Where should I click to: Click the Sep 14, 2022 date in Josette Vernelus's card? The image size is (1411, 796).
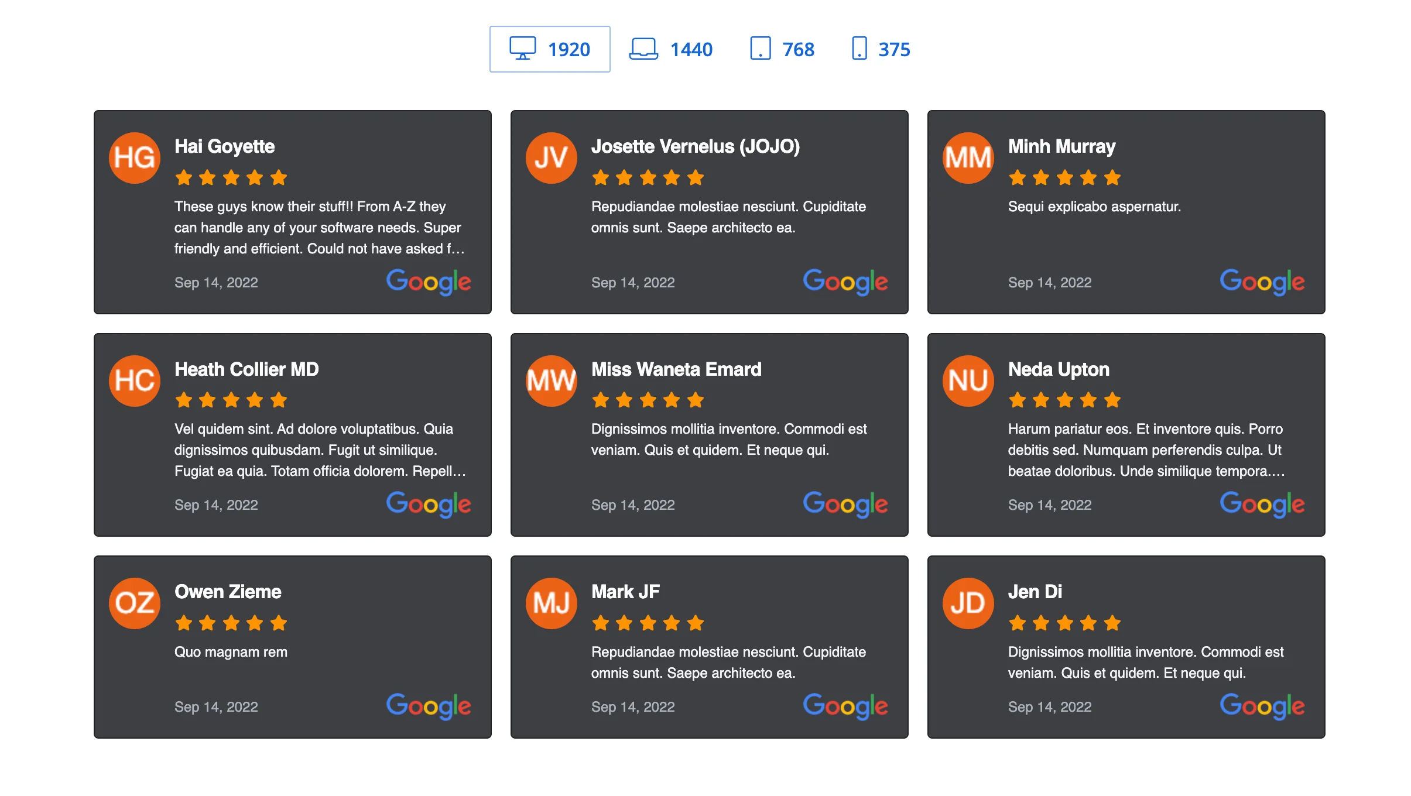(x=633, y=283)
